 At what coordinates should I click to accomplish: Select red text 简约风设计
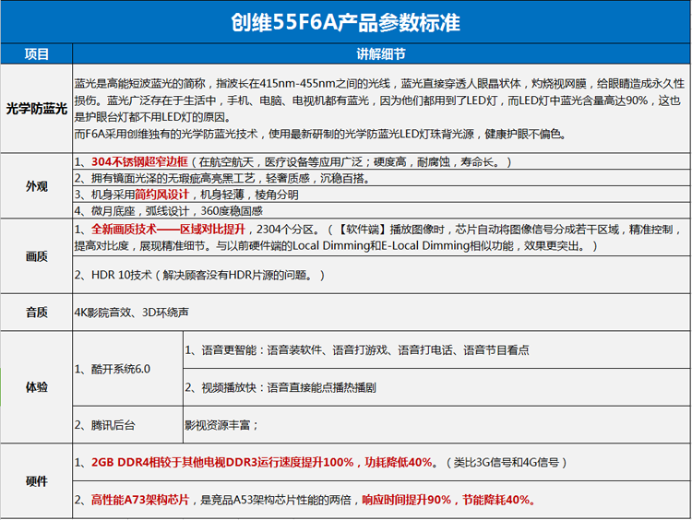pyautogui.click(x=162, y=195)
